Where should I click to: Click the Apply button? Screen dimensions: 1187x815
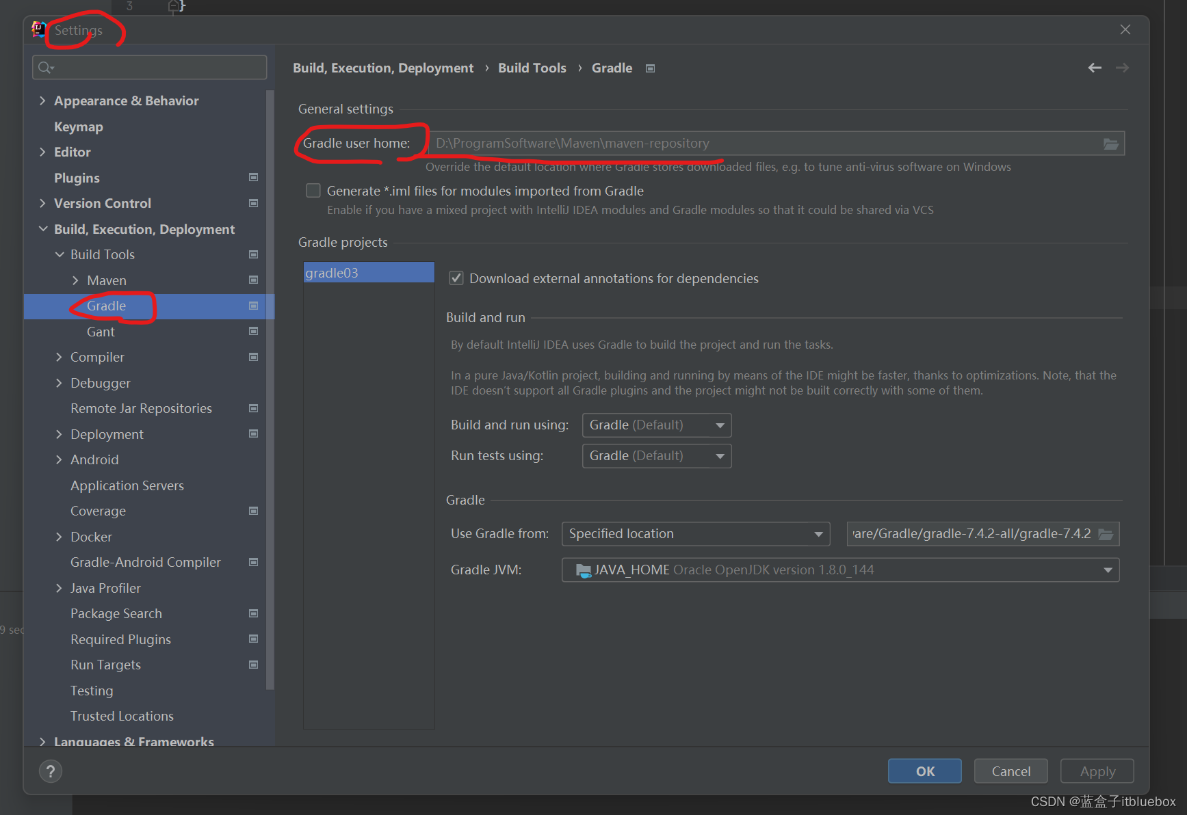[x=1097, y=771]
